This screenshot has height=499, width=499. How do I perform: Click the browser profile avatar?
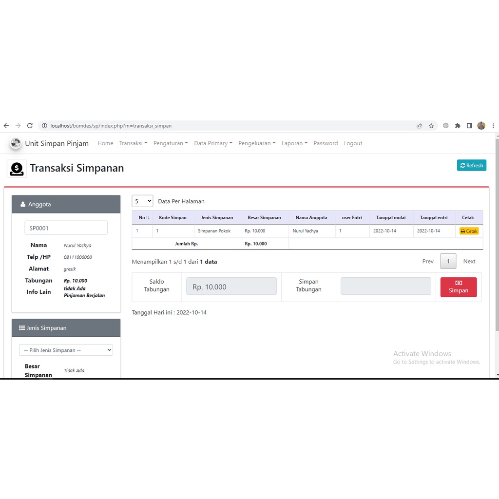click(x=481, y=125)
